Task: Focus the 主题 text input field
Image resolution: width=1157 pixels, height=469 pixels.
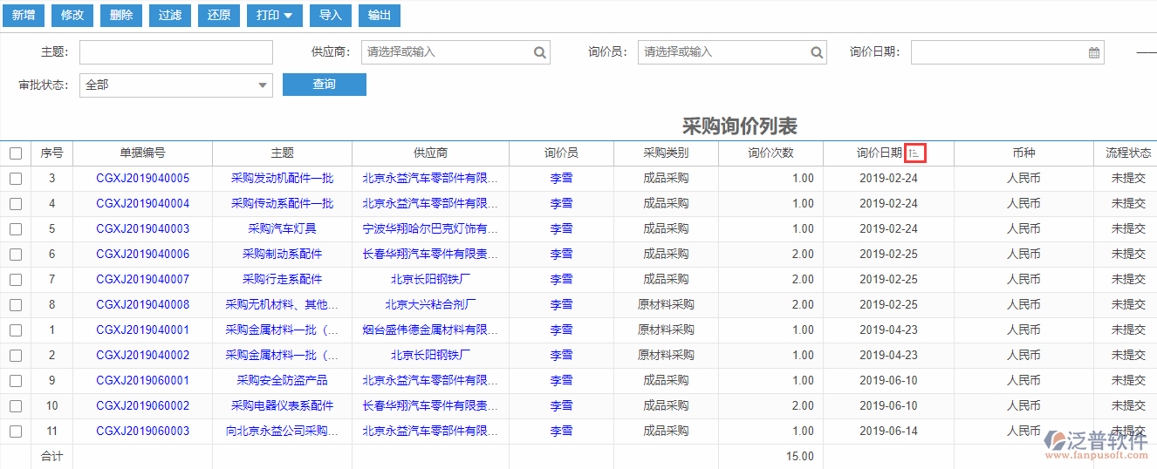Action: click(x=175, y=52)
